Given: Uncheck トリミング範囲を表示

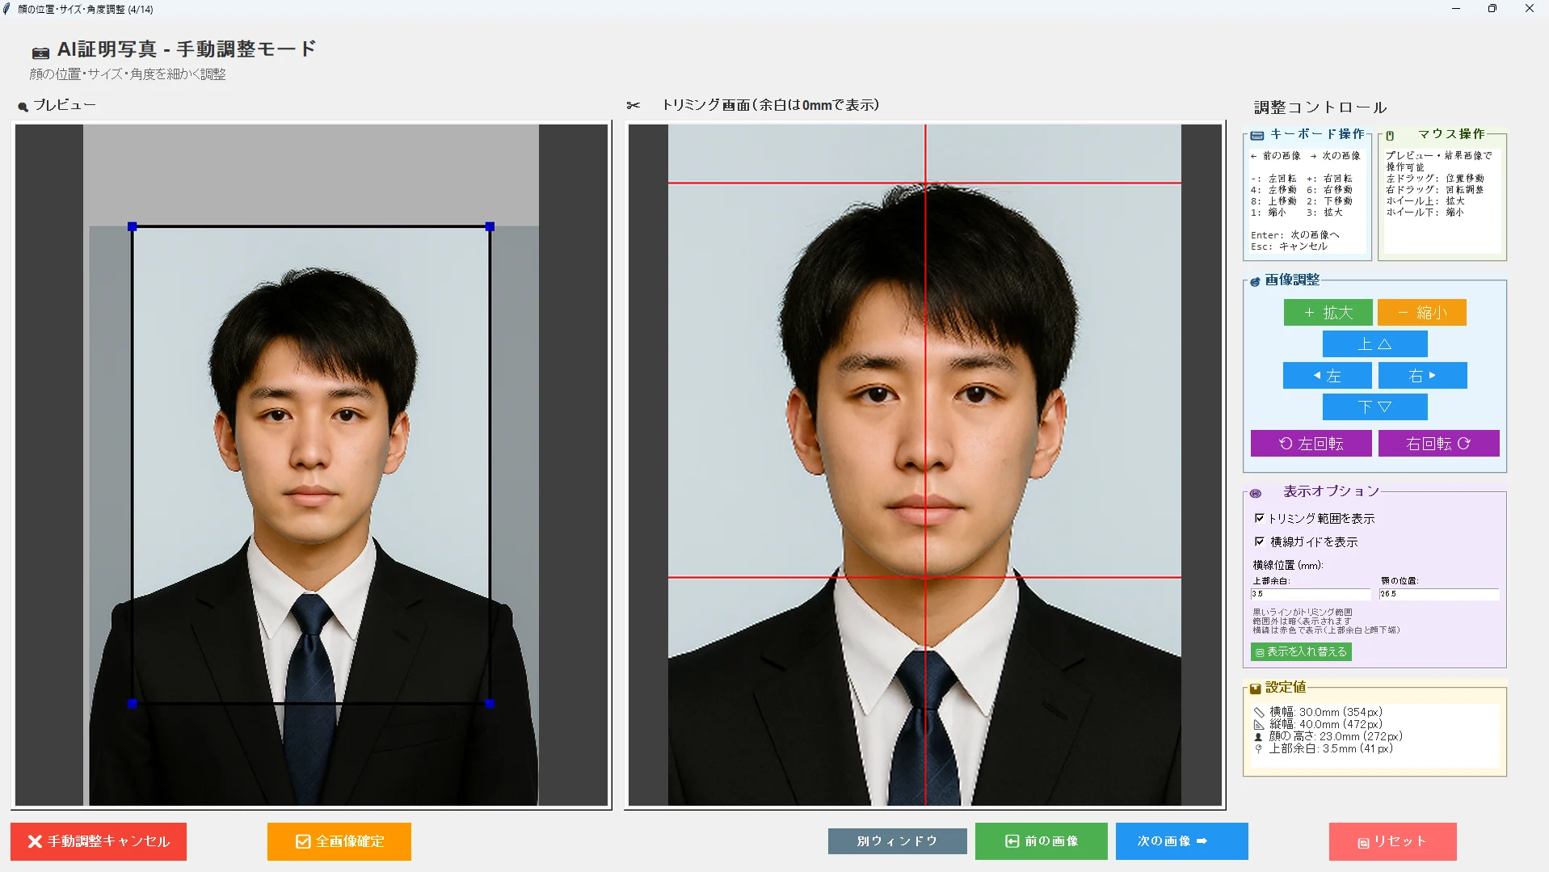Looking at the screenshot, I should pos(1260,518).
